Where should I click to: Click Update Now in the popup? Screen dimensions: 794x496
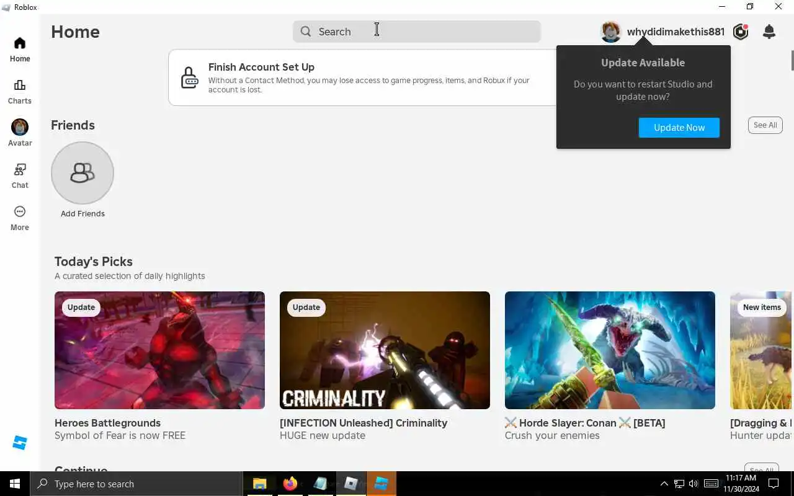[x=679, y=128]
